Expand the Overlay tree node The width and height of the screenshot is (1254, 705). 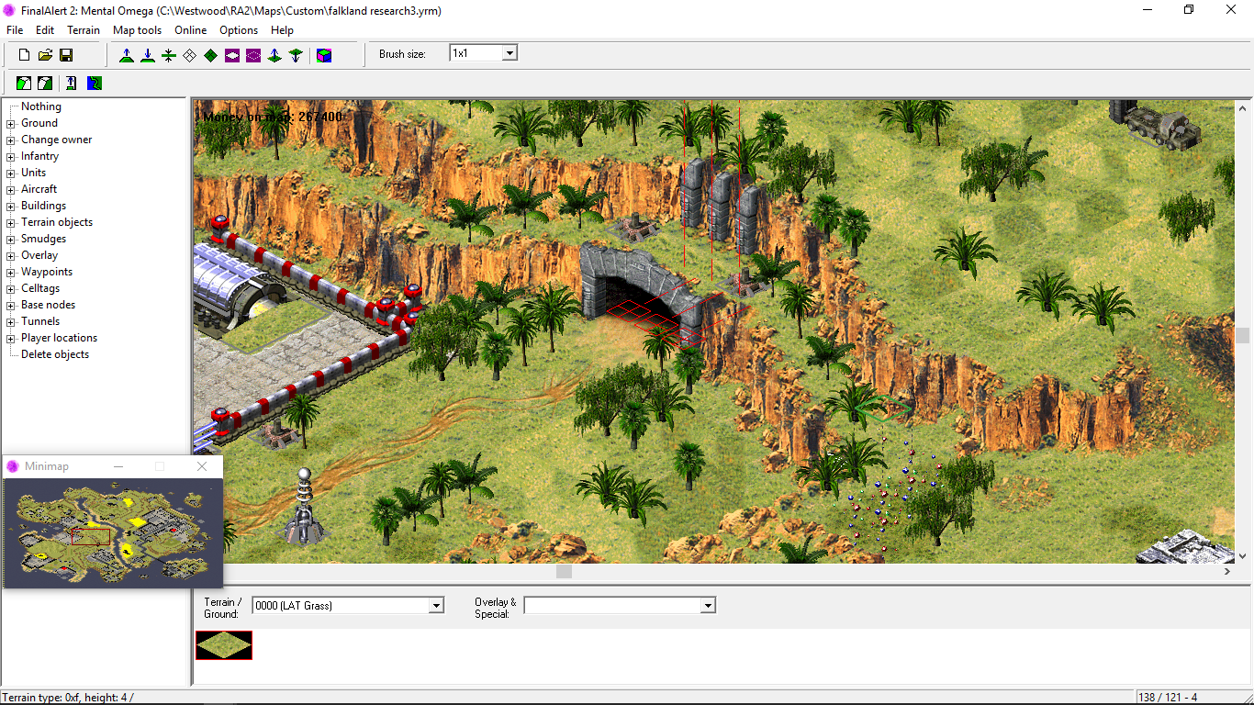[11, 255]
